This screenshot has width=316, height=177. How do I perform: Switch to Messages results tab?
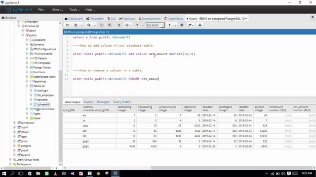[103, 102]
